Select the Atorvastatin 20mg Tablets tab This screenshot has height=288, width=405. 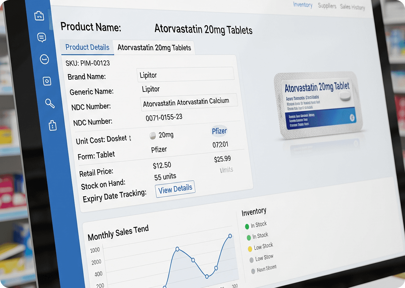coord(154,48)
